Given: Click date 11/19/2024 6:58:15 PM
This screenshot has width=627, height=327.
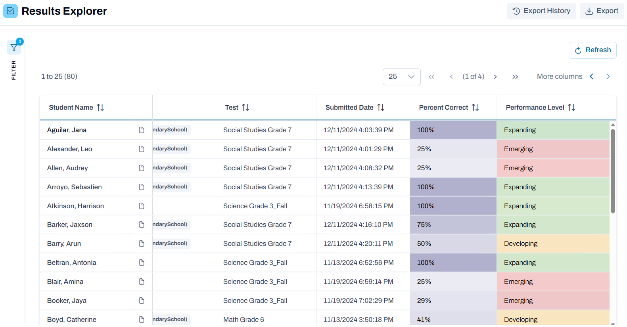Looking at the screenshot, I should pos(359,206).
